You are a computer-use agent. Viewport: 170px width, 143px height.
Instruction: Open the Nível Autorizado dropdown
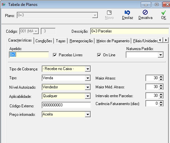(88, 87)
